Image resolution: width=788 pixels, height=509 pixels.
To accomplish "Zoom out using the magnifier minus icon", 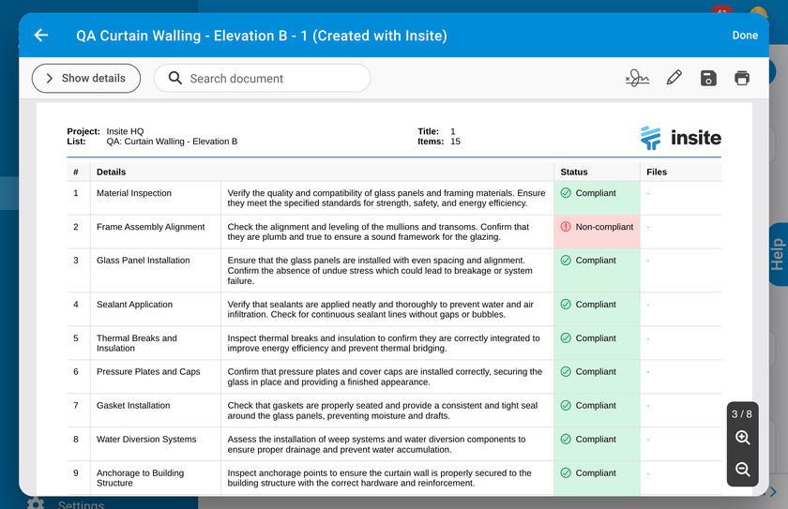I will point(742,470).
